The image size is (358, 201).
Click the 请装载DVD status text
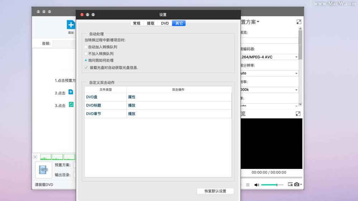coord(44,185)
